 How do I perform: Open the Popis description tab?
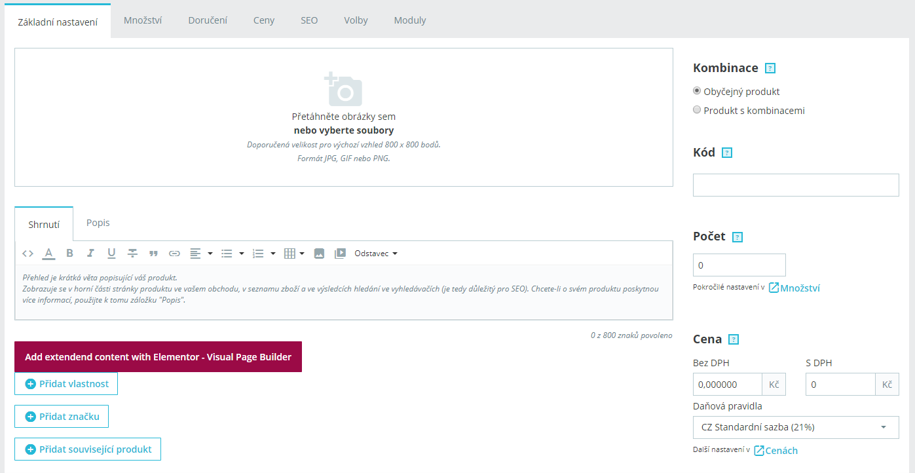click(98, 223)
